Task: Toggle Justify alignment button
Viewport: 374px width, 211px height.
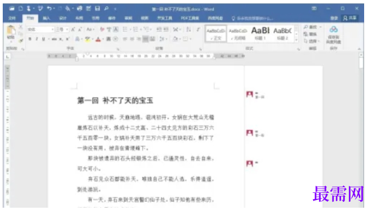Action: tap(146, 39)
